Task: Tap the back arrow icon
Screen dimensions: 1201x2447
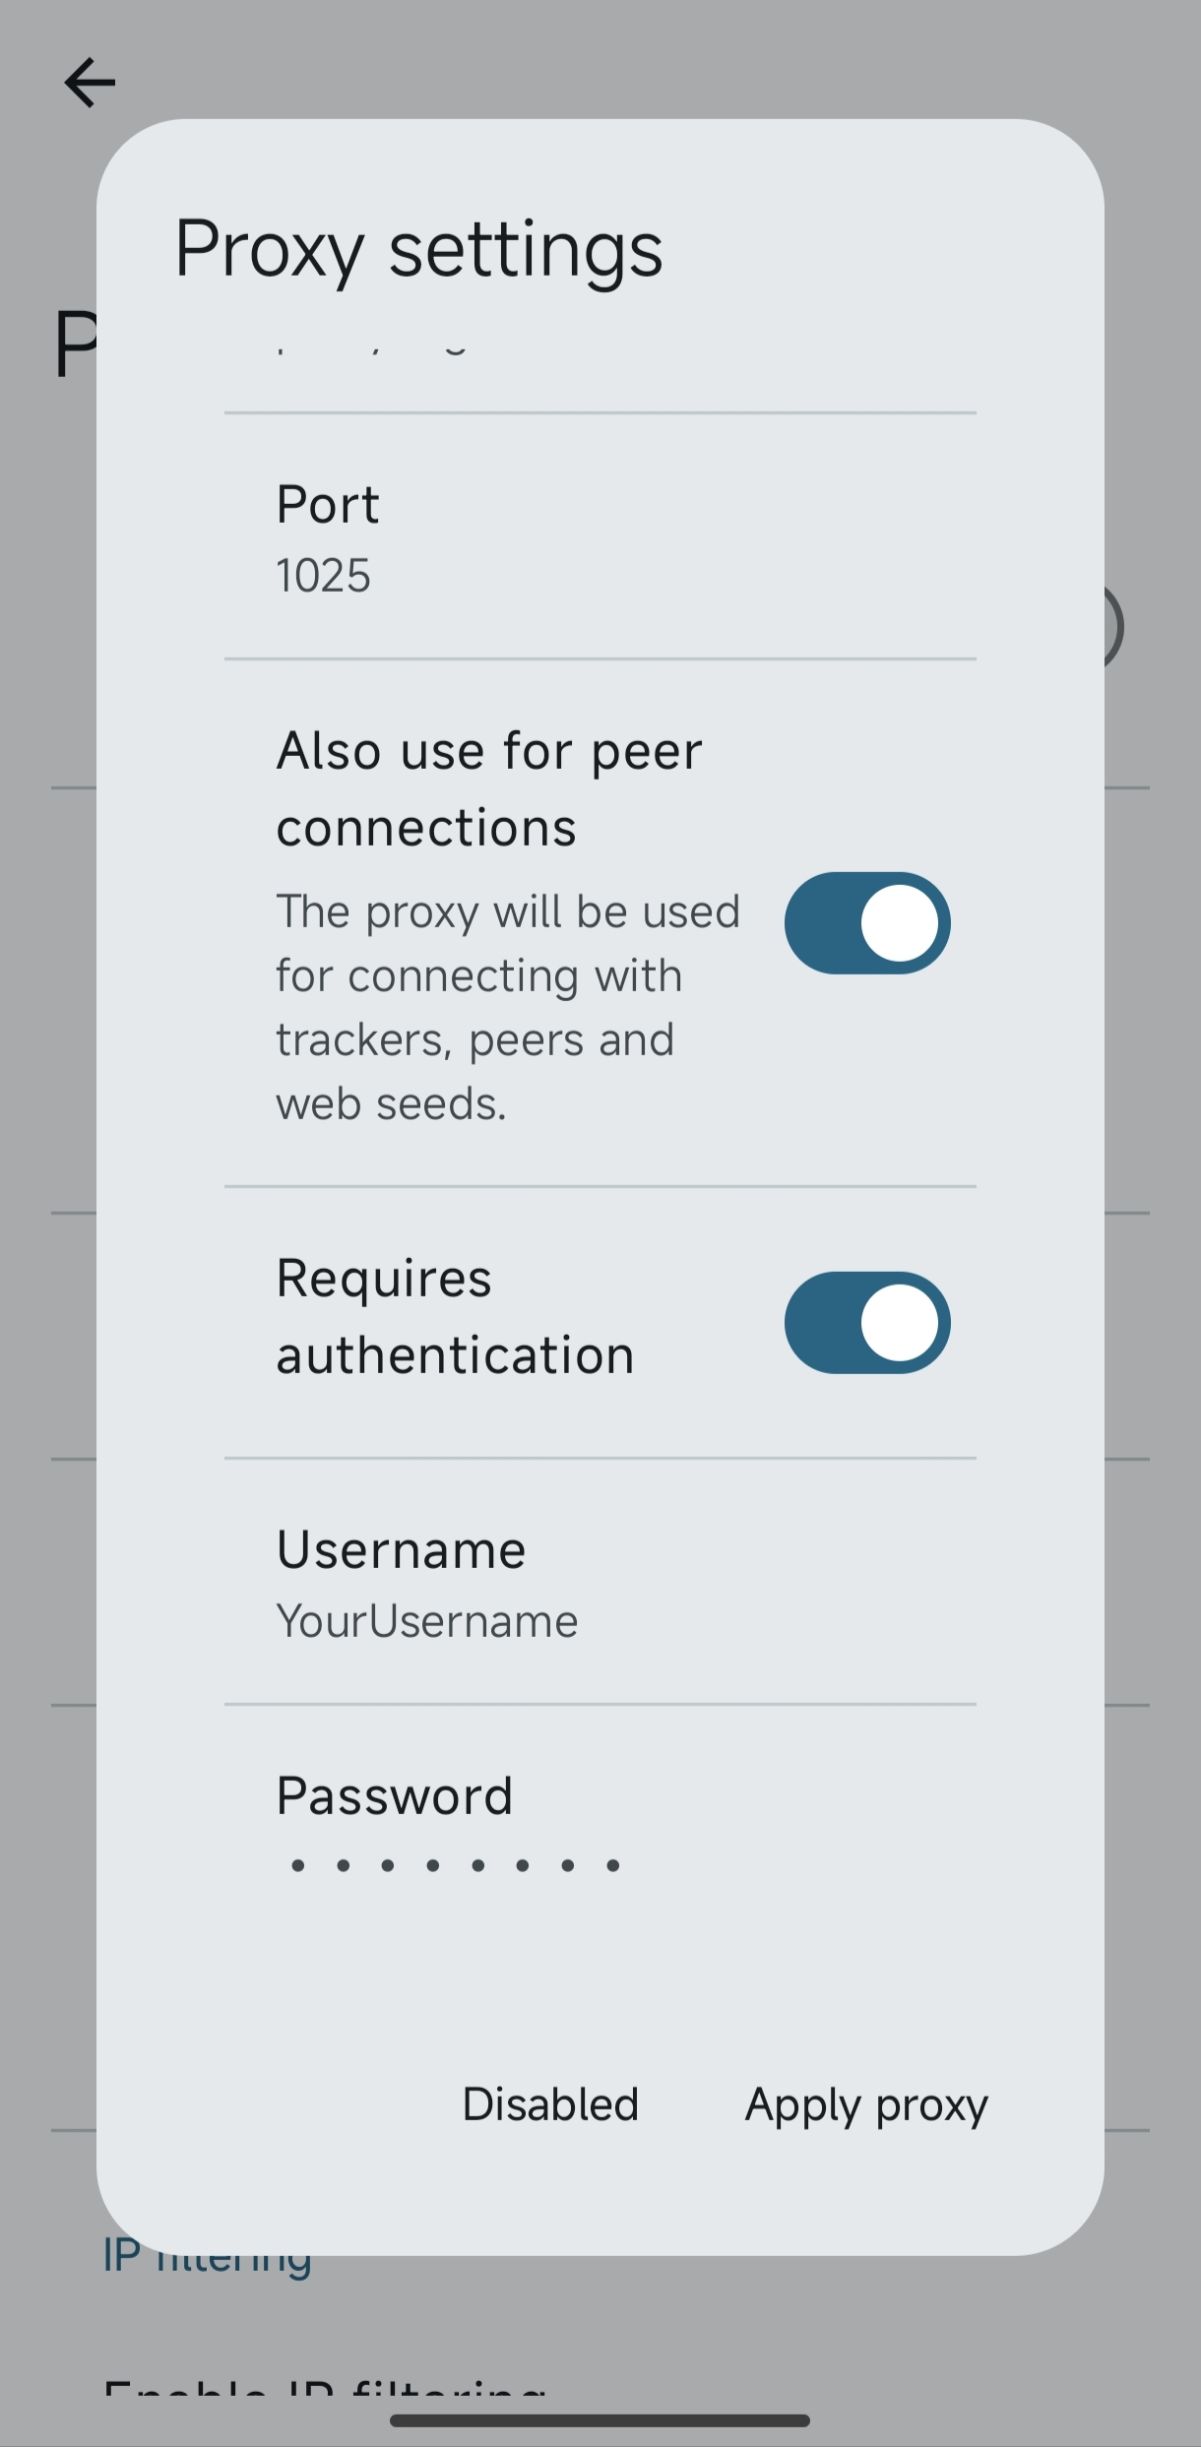Action: [x=90, y=82]
